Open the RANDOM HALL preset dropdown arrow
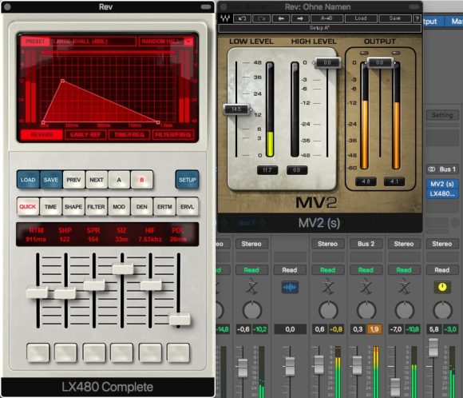Image resolution: width=463 pixels, height=398 pixels. coord(188,42)
